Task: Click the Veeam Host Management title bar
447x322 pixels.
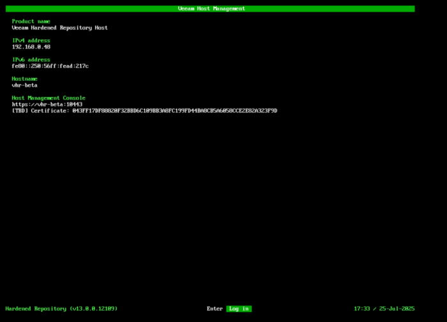Action: coord(210,8)
